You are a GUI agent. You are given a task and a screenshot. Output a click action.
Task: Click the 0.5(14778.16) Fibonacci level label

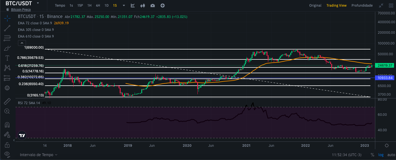pyautogui.click(x=33, y=71)
